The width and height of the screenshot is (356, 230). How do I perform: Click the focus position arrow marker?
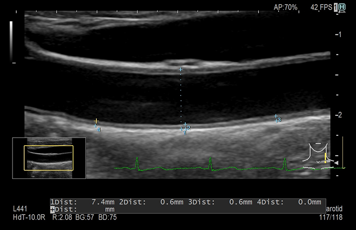click(x=337, y=162)
